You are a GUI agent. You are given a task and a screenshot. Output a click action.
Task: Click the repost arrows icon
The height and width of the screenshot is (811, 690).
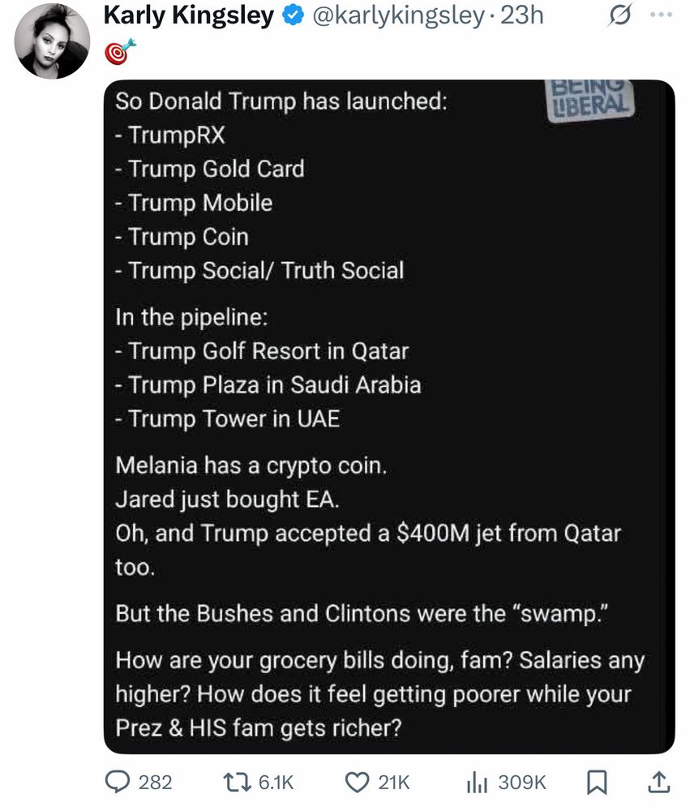coord(237,782)
